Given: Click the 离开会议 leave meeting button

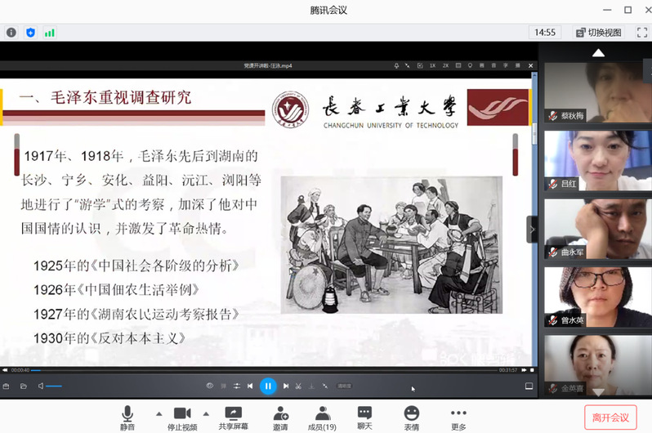Looking at the screenshot, I should pos(610,417).
